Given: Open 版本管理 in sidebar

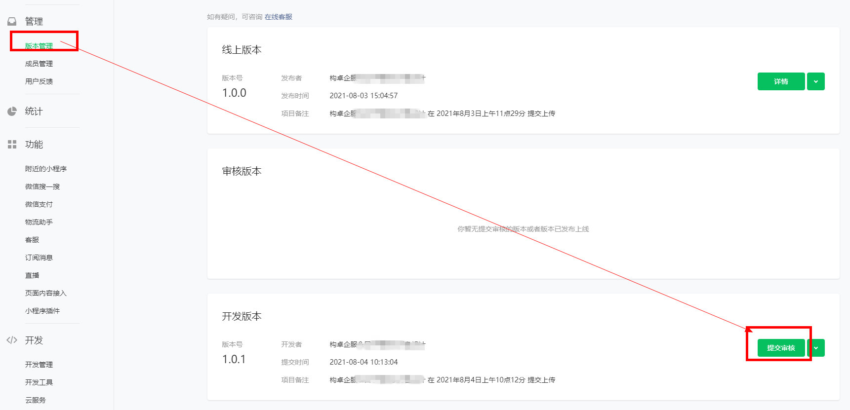Looking at the screenshot, I should pyautogui.click(x=39, y=46).
